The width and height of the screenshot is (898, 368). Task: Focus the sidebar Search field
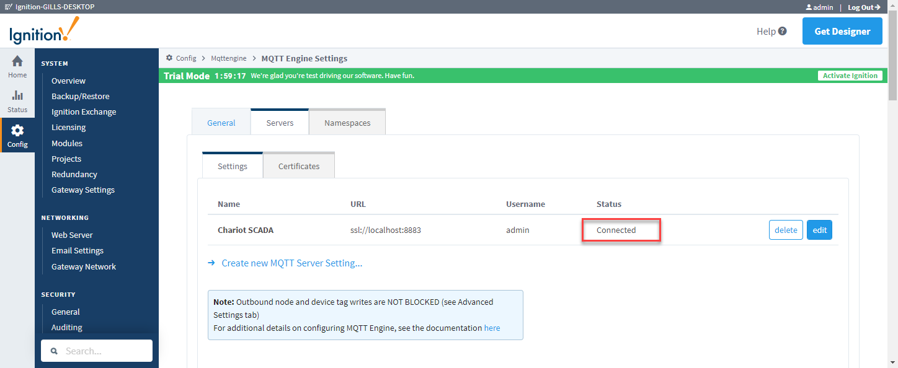tap(97, 351)
